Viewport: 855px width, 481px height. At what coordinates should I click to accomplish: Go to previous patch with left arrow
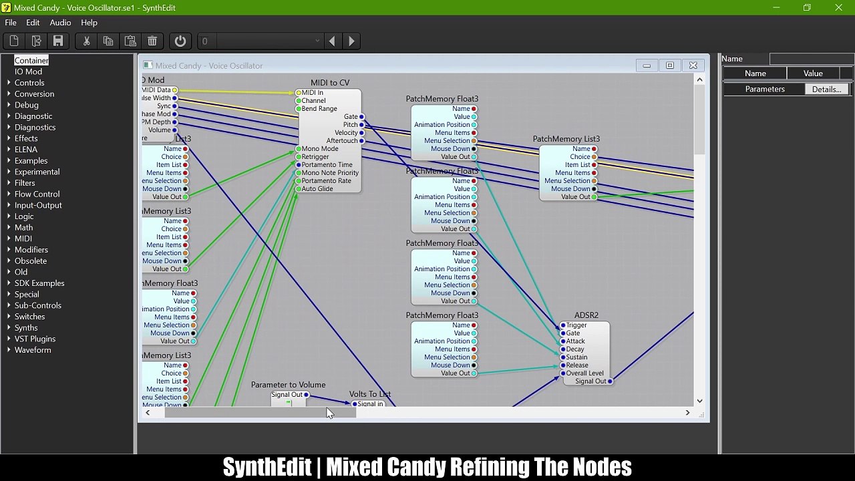coord(332,41)
